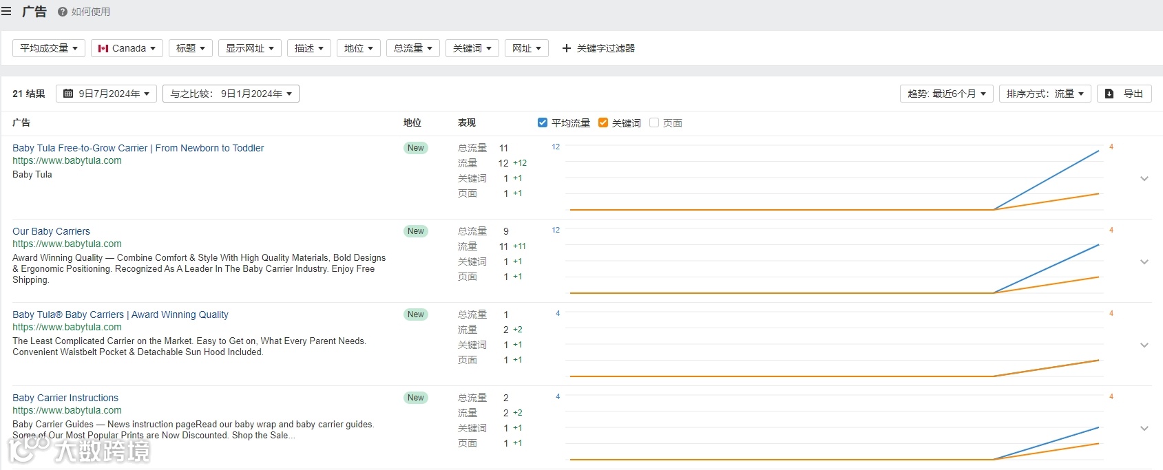Click babytula.com URL under Free-to-Grow Carrier ad
The width and height of the screenshot is (1163, 470).
click(x=67, y=160)
